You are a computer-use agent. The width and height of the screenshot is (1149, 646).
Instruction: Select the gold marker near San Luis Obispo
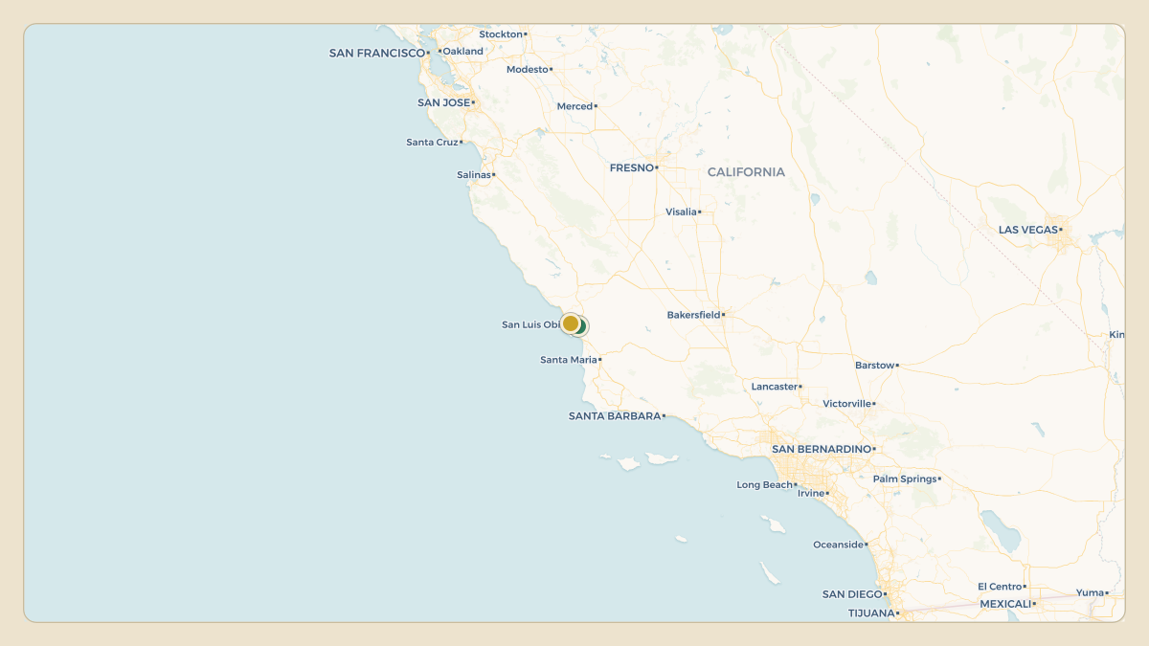(x=571, y=323)
